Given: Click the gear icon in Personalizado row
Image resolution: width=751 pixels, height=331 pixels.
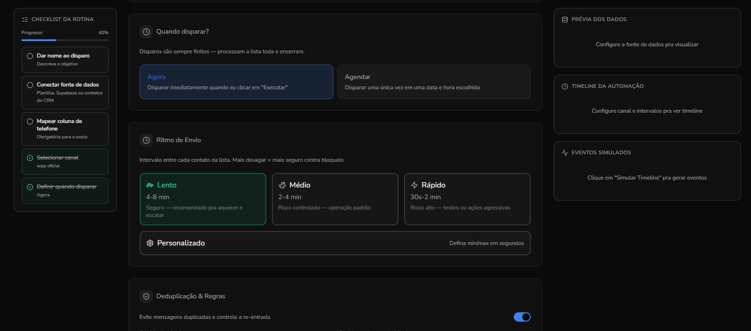Looking at the screenshot, I should (x=150, y=243).
